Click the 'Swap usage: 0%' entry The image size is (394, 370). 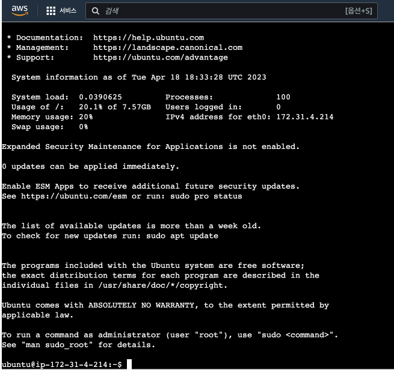[50, 127]
